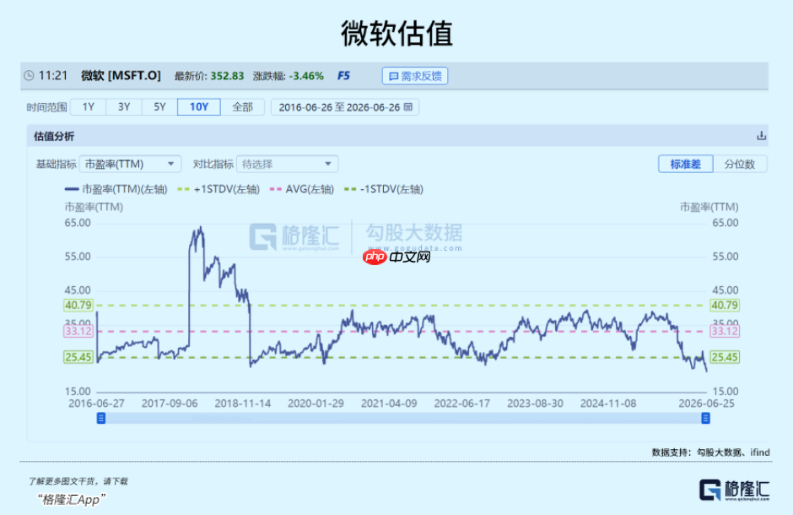Click the 微软 [MSFT.O] stock name
Viewport: 793px width, 515px height.
coord(121,76)
